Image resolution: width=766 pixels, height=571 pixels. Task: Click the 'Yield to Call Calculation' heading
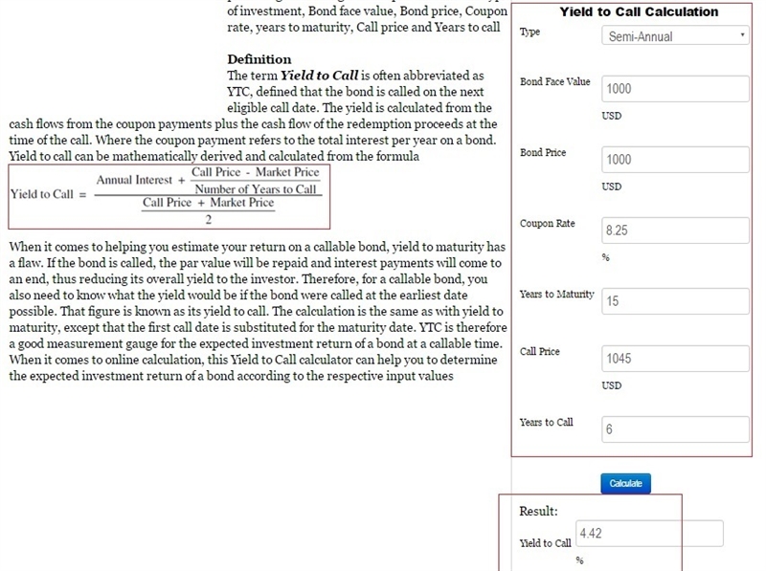click(x=639, y=11)
